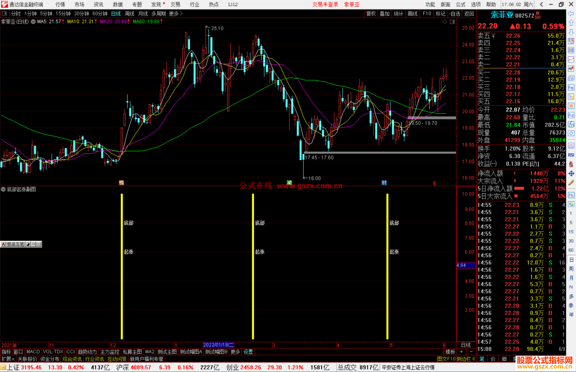
Task: Click the 交易未登录 login link
Action: [x=325, y=5]
